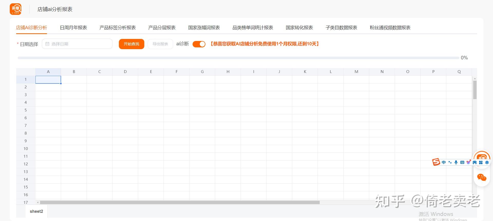Open the 选择日期 date picker field
The width and height of the screenshot is (493, 221).
(77, 44)
